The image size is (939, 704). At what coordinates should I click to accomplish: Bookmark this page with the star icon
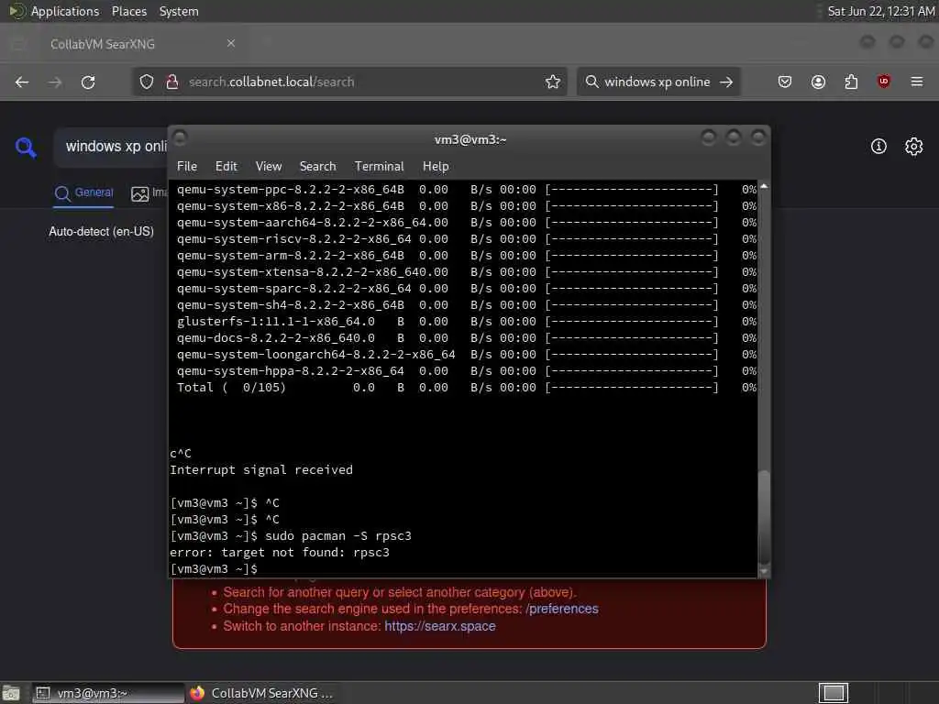553,82
